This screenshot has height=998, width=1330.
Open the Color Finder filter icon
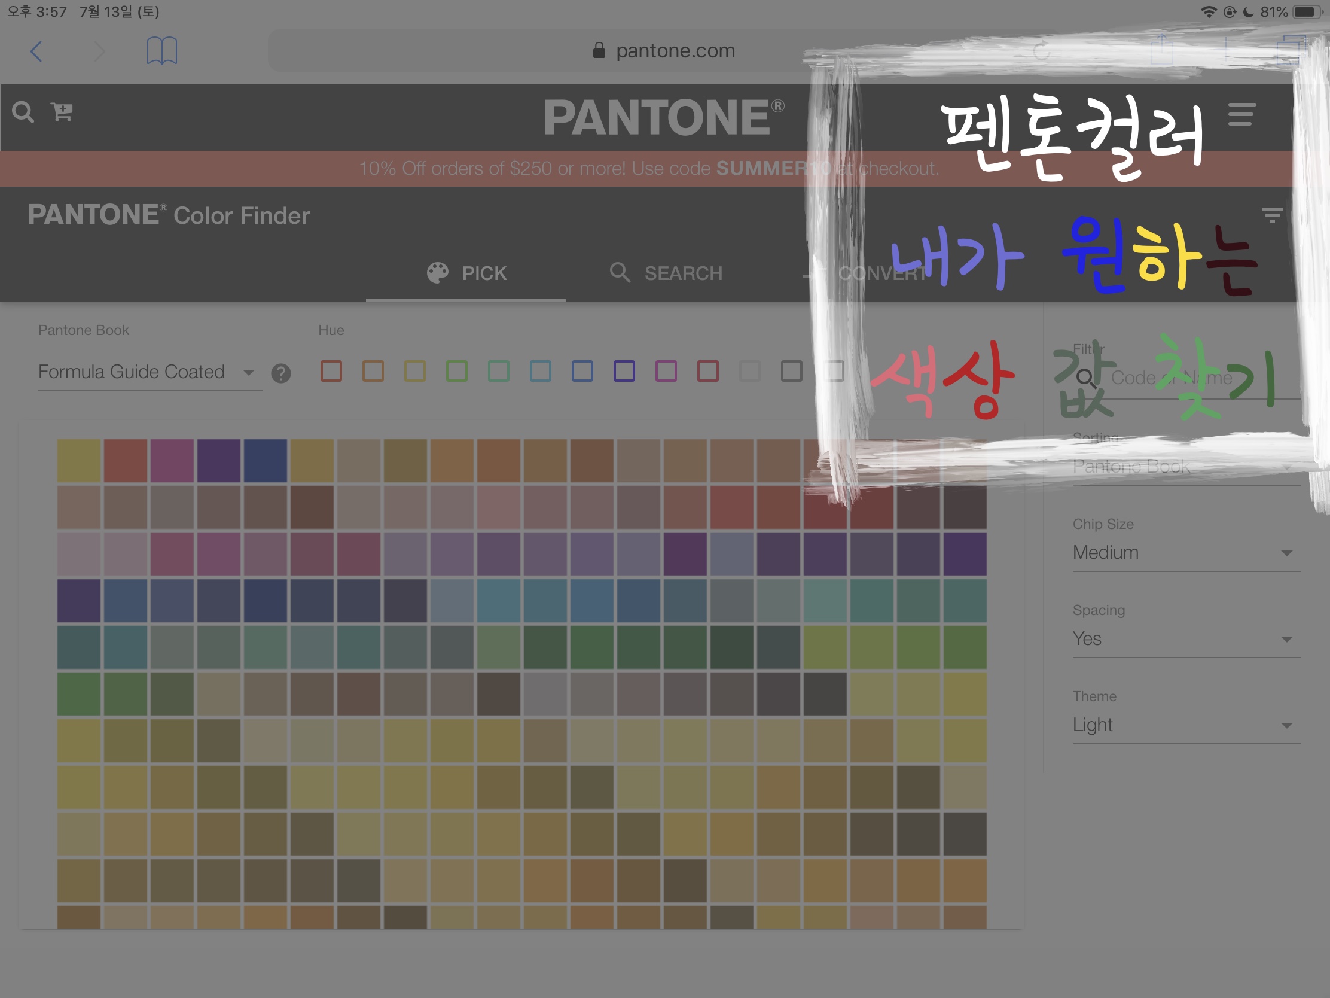click(1271, 215)
